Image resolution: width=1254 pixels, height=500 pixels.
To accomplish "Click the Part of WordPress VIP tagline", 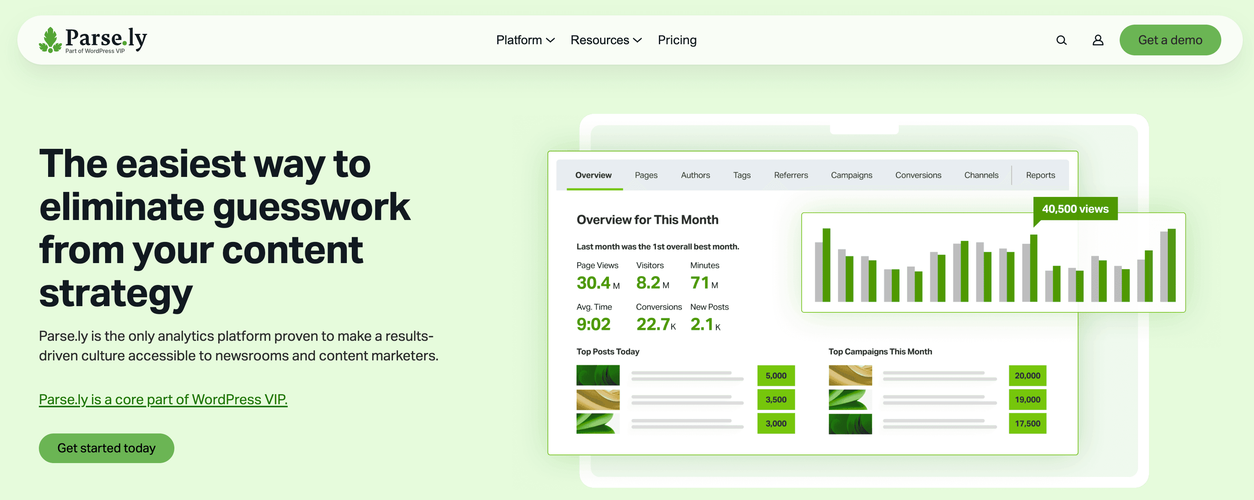I will (x=95, y=51).
